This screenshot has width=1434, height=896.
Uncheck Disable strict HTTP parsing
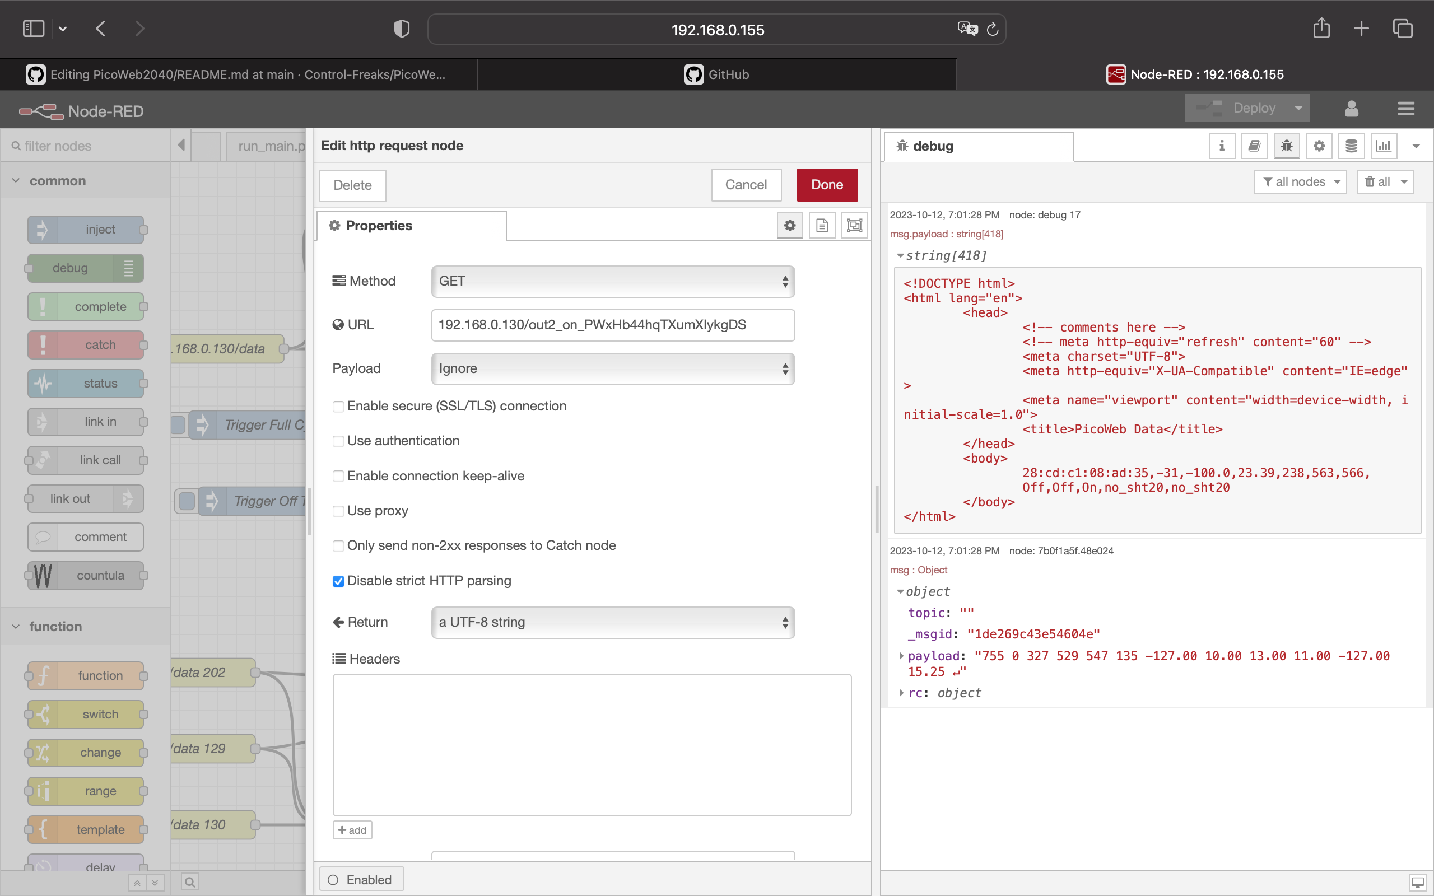pos(338,581)
